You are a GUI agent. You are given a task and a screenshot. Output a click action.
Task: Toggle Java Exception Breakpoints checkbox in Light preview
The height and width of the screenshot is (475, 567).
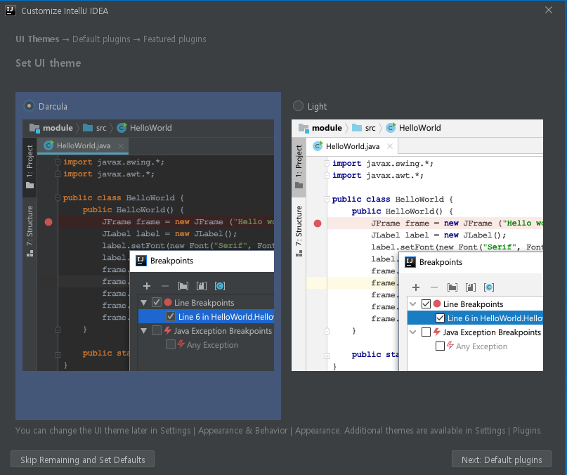click(426, 332)
